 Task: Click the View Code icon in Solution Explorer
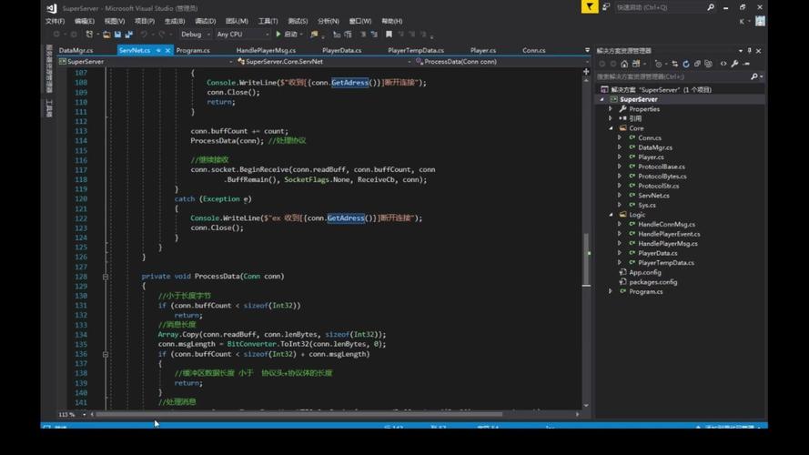[723, 64]
